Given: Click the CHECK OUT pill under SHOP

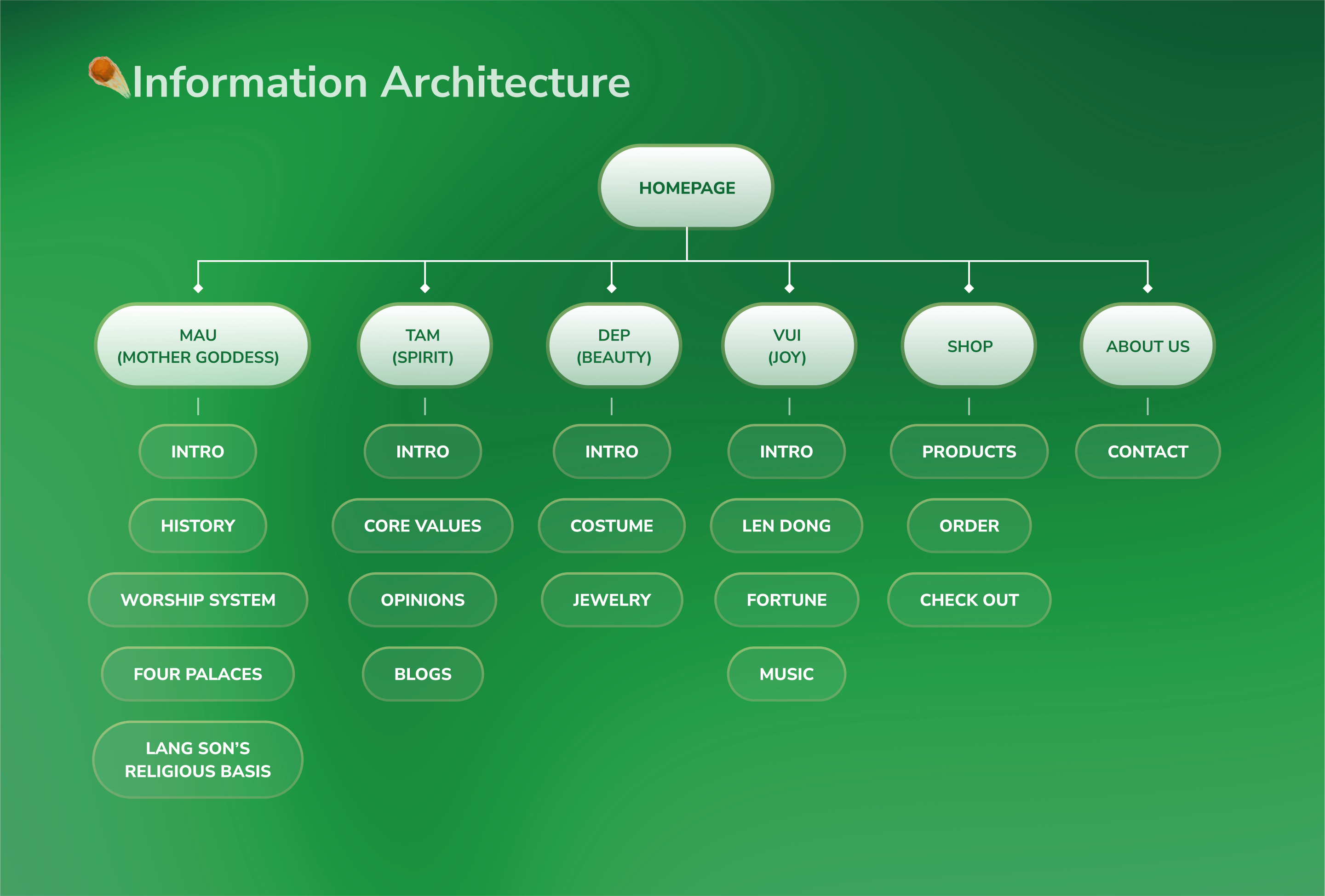Looking at the screenshot, I should [x=969, y=599].
